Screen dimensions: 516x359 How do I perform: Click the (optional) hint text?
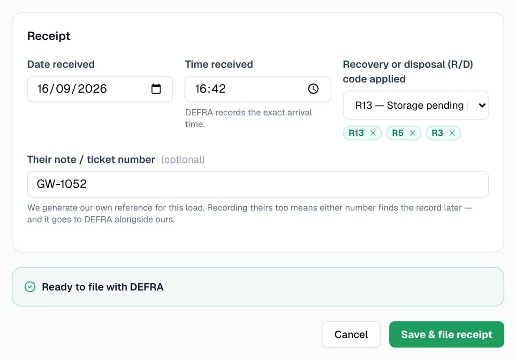(183, 160)
